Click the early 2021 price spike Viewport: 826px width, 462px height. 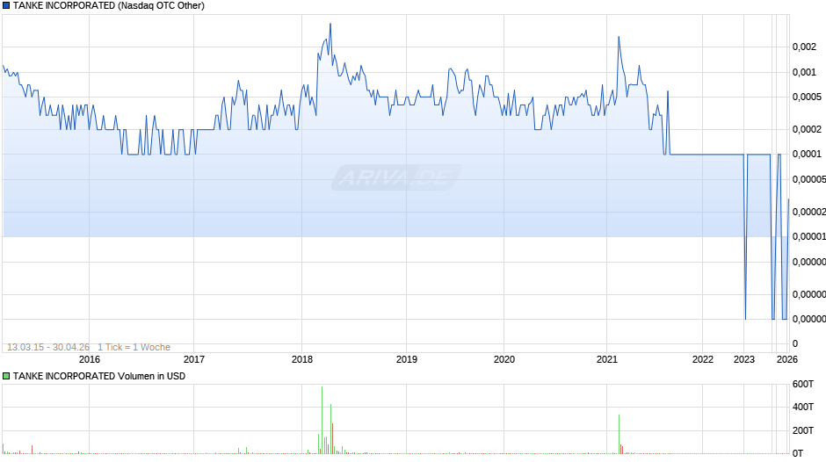pos(619,37)
